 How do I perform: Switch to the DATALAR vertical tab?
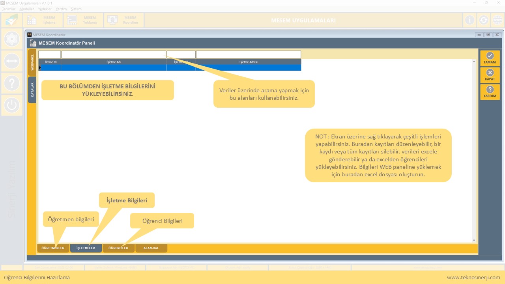pos(32,90)
